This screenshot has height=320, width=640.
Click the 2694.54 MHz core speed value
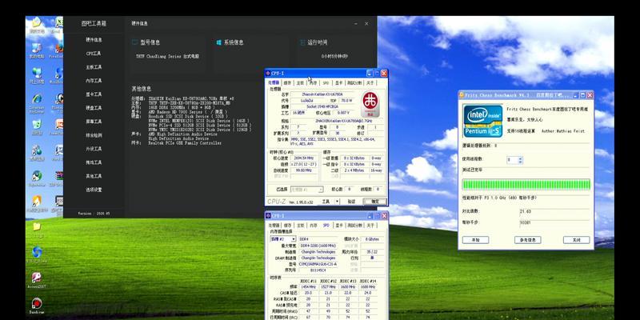[x=304, y=158]
